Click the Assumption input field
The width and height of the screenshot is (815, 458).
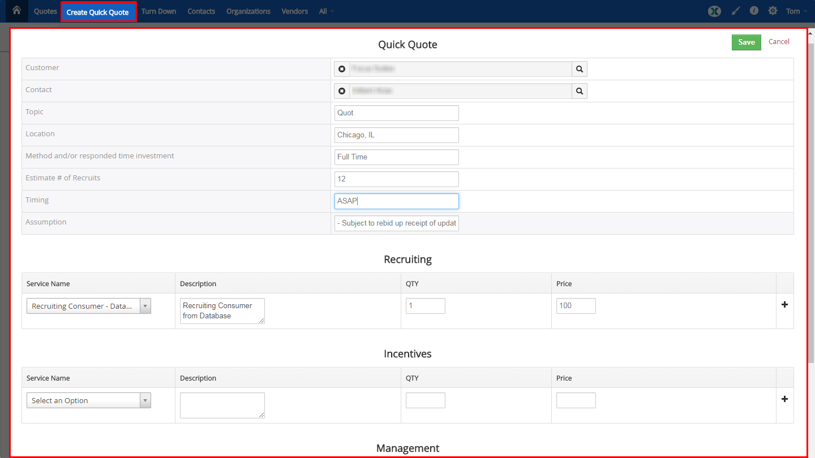pyautogui.click(x=397, y=223)
